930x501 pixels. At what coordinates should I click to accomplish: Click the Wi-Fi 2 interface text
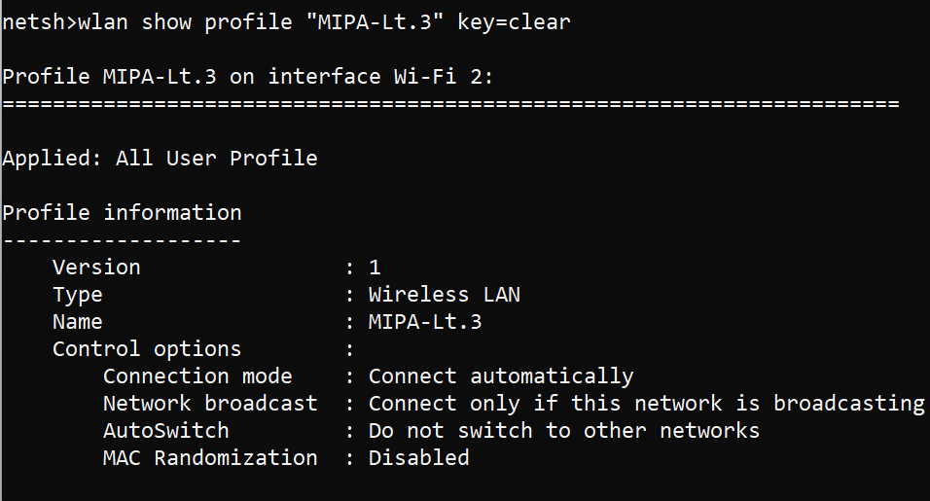[x=443, y=77]
